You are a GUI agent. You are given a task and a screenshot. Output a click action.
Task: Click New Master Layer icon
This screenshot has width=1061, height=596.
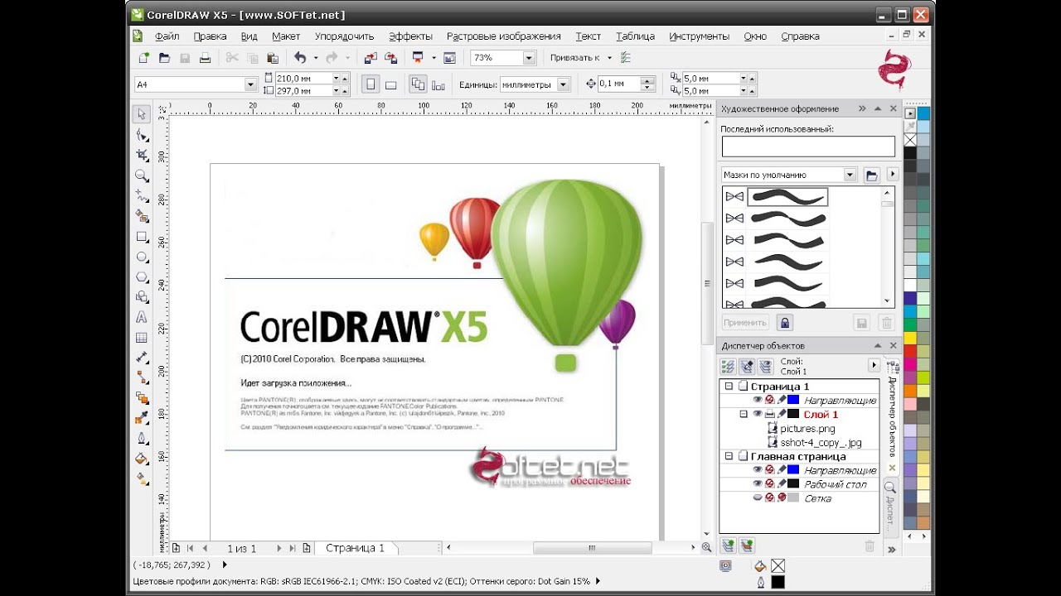click(747, 546)
